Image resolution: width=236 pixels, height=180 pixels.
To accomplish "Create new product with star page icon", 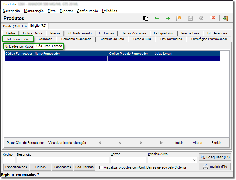I will [x=179, y=18].
